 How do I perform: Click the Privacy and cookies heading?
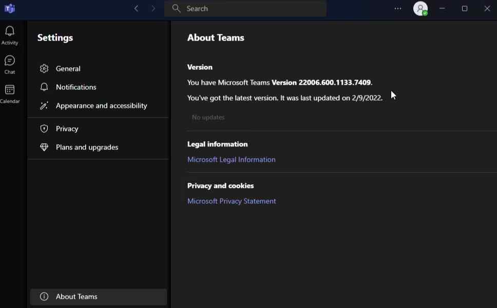coord(220,186)
